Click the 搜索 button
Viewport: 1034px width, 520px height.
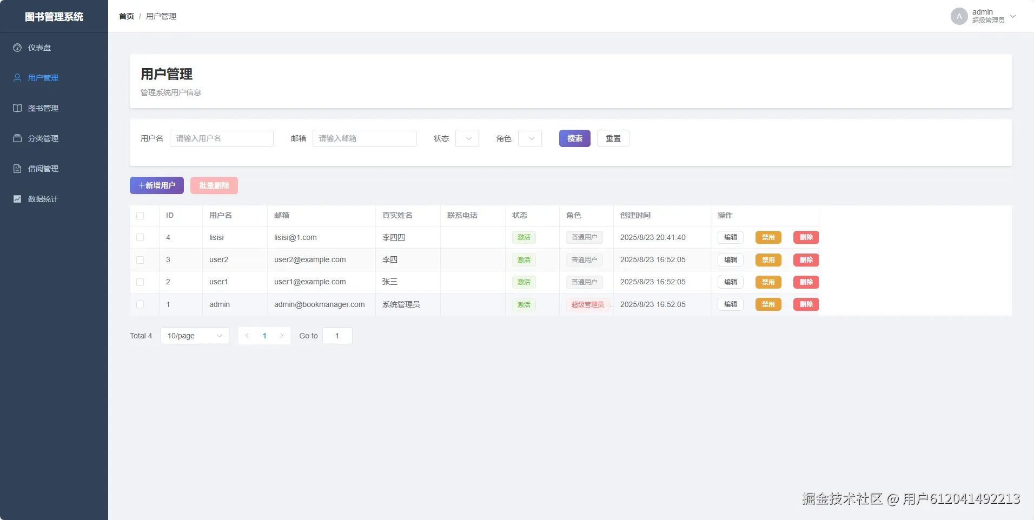pyautogui.click(x=575, y=138)
